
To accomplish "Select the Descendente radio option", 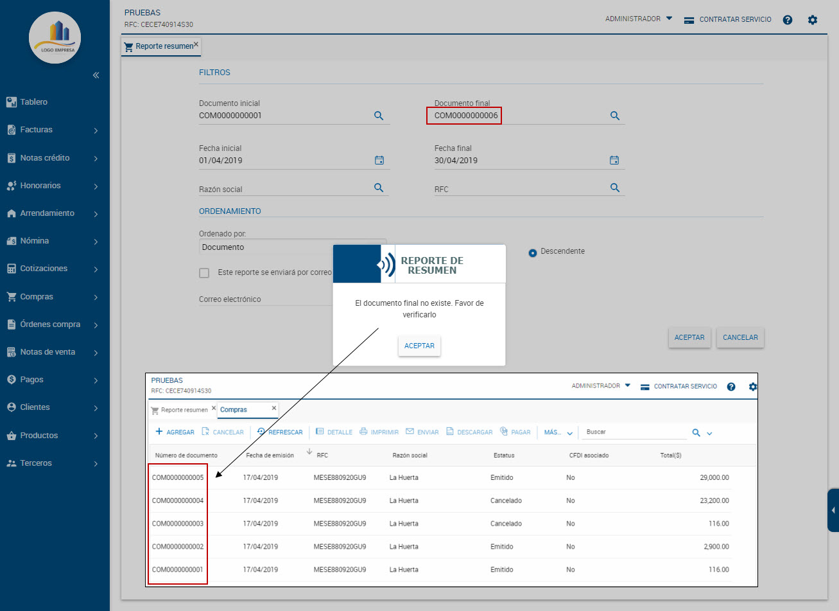I will (x=532, y=252).
